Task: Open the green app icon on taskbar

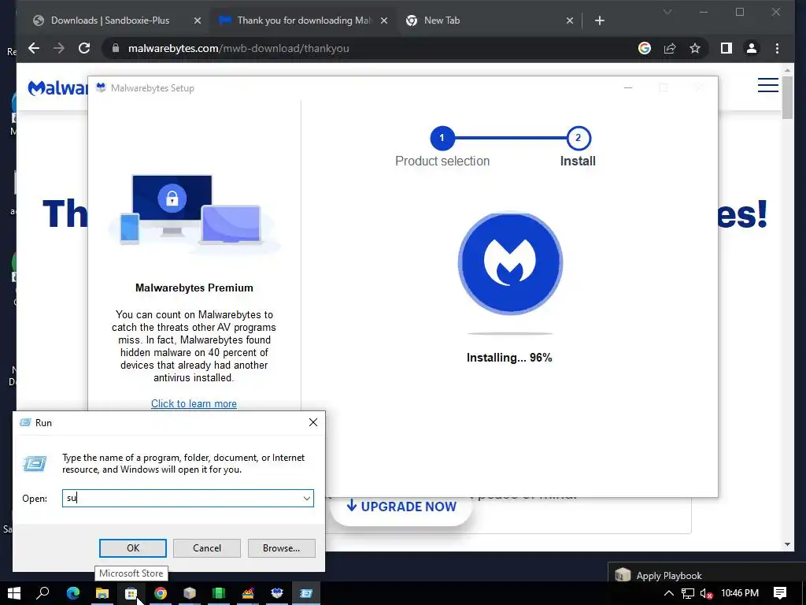Action: (x=219, y=593)
